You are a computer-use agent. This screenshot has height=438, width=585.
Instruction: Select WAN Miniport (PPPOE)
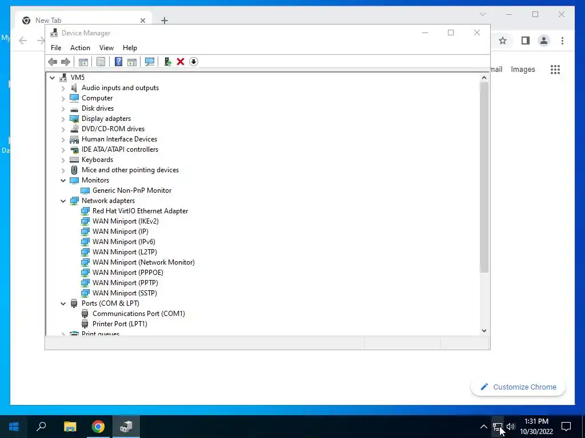128,273
